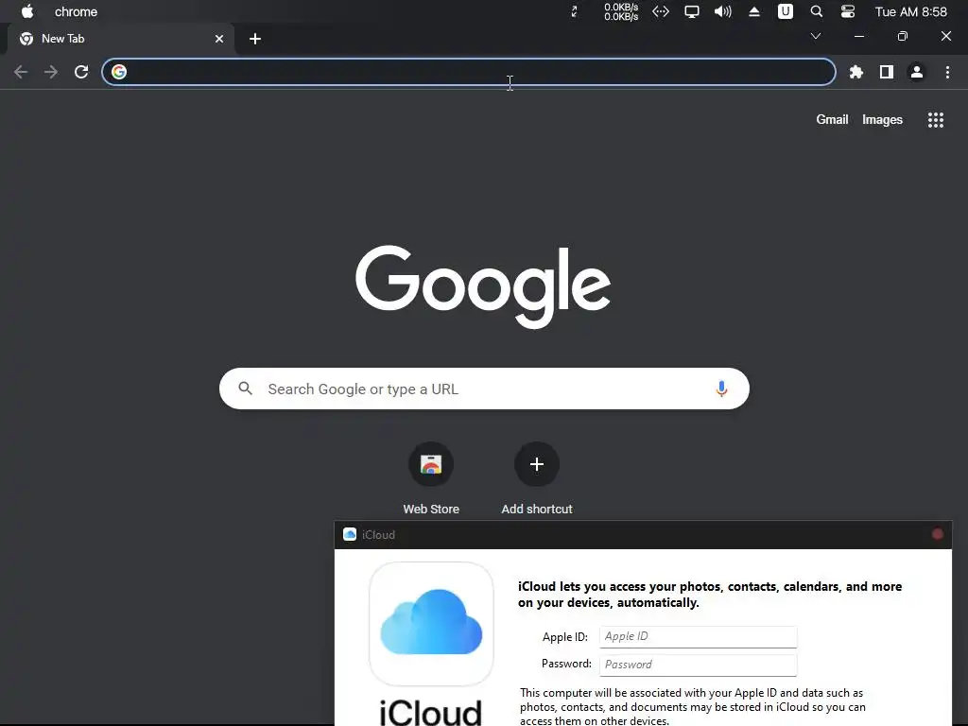Click the Google logo
The height and width of the screenshot is (726, 968).
pos(483,285)
